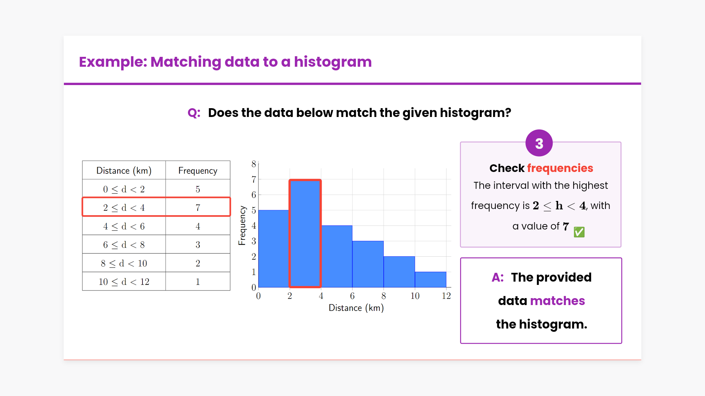Viewport: 705px width, 396px height.
Task: Click the "Frequency" table column header
Action: (198, 170)
